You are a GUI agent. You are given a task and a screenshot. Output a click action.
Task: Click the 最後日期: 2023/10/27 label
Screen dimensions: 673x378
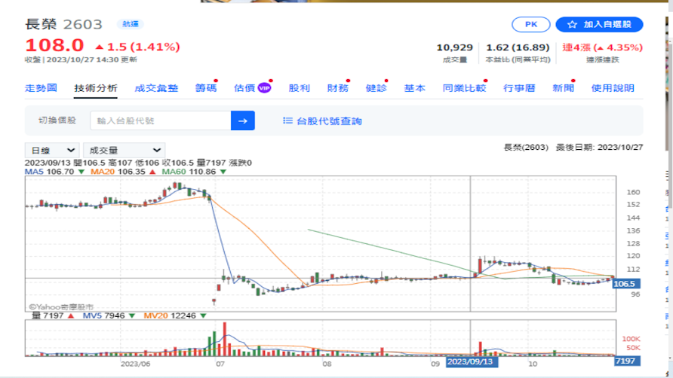click(599, 148)
